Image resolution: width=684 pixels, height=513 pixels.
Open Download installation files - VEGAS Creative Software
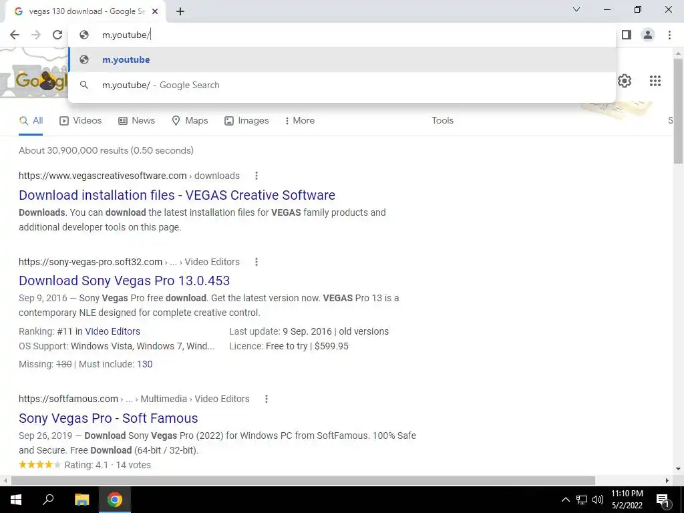[x=176, y=195]
